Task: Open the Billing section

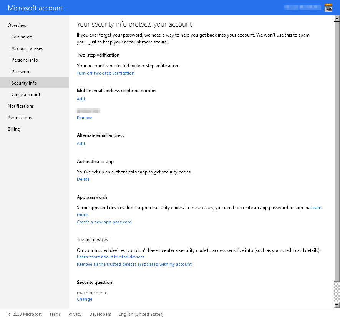Action: 14,129
